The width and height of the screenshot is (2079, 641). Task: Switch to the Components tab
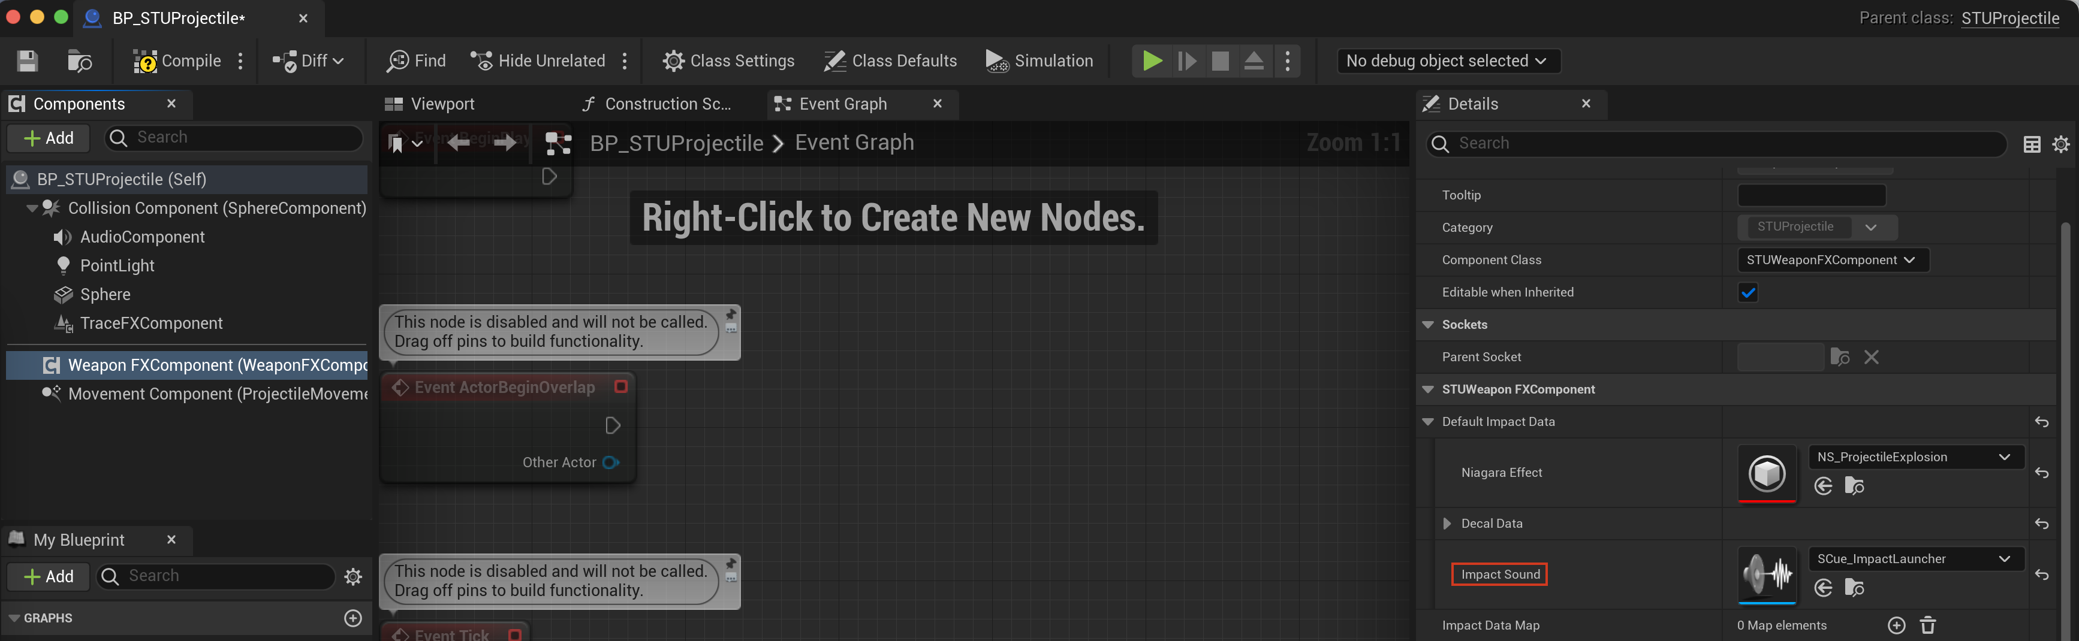coord(79,104)
